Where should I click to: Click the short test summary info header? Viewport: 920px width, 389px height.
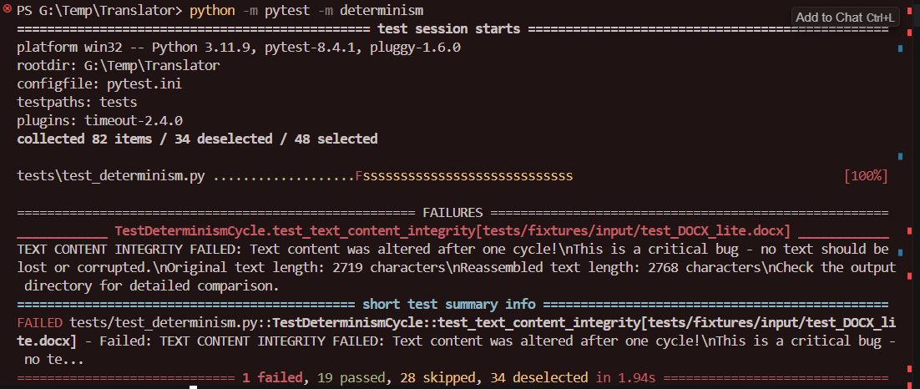point(449,305)
